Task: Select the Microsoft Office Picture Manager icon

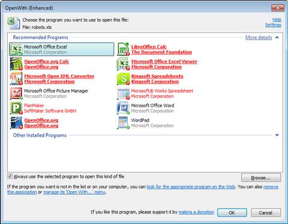Action: click(x=16, y=93)
